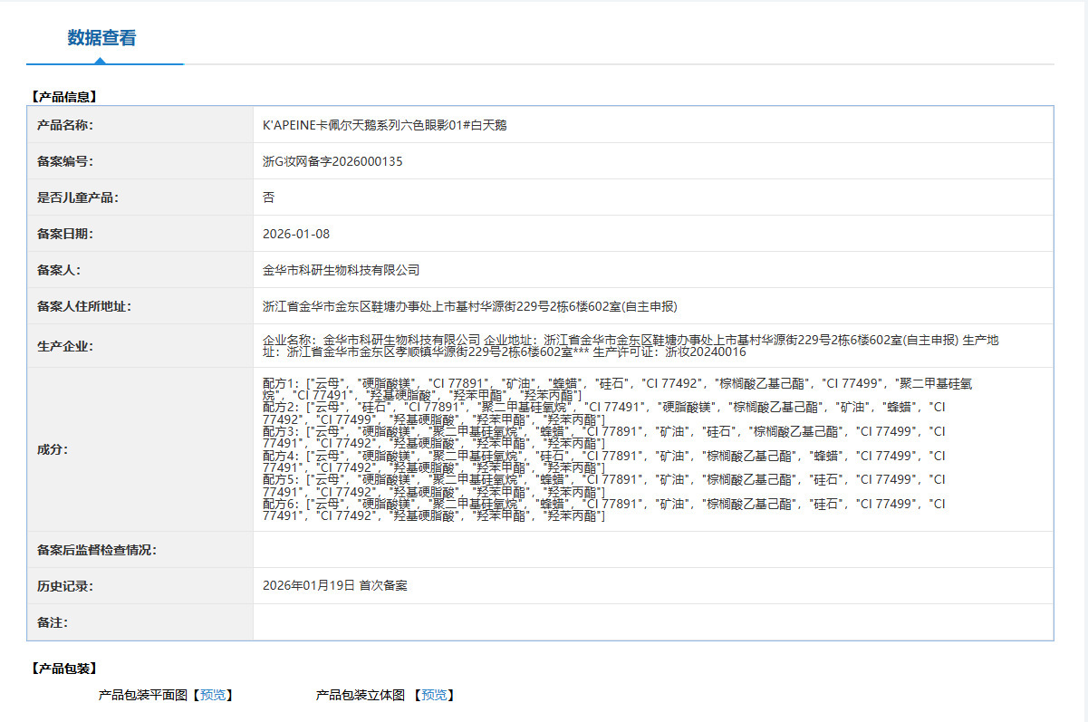Click the 历史记录 row label
Image resolution: width=1088 pixels, height=722 pixels.
pos(65,586)
